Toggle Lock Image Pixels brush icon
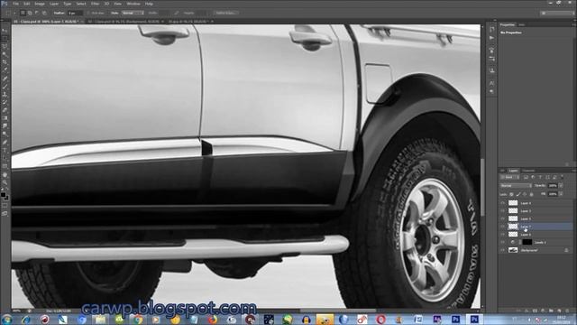 (518, 194)
